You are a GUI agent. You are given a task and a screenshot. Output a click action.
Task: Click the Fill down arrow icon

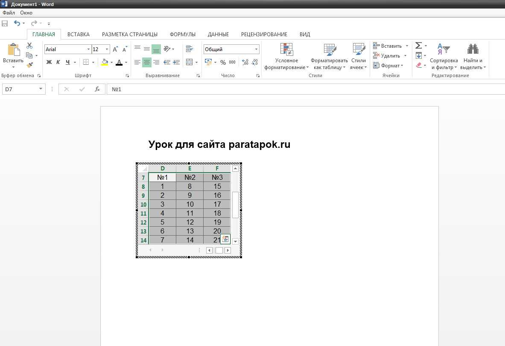pos(418,56)
